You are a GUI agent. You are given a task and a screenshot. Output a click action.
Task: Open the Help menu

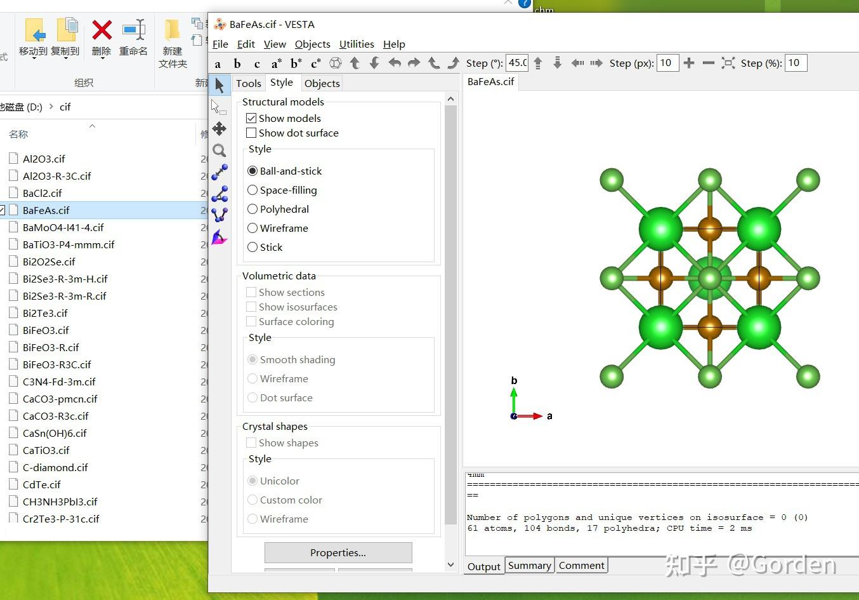(394, 44)
